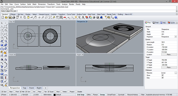Click the padlock Lock objects icon
178x96 pixels.
pyautogui.click(x=83, y=17)
